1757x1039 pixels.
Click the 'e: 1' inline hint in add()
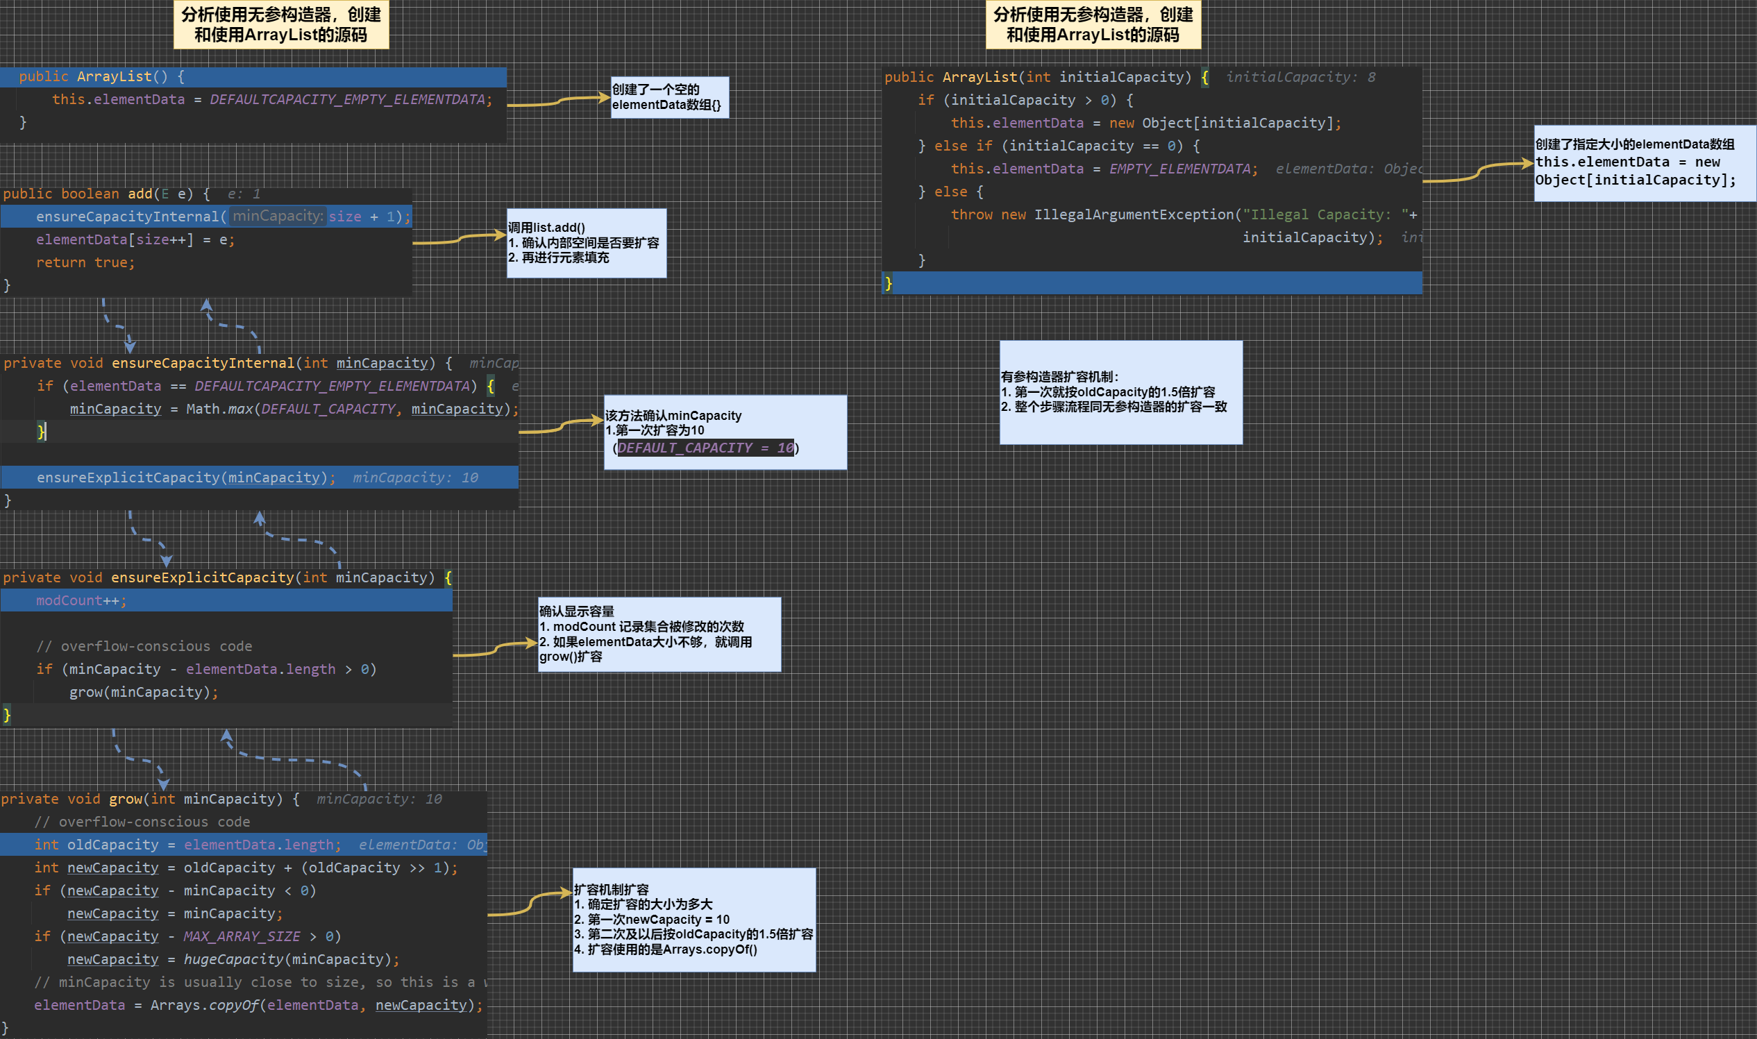click(x=244, y=194)
